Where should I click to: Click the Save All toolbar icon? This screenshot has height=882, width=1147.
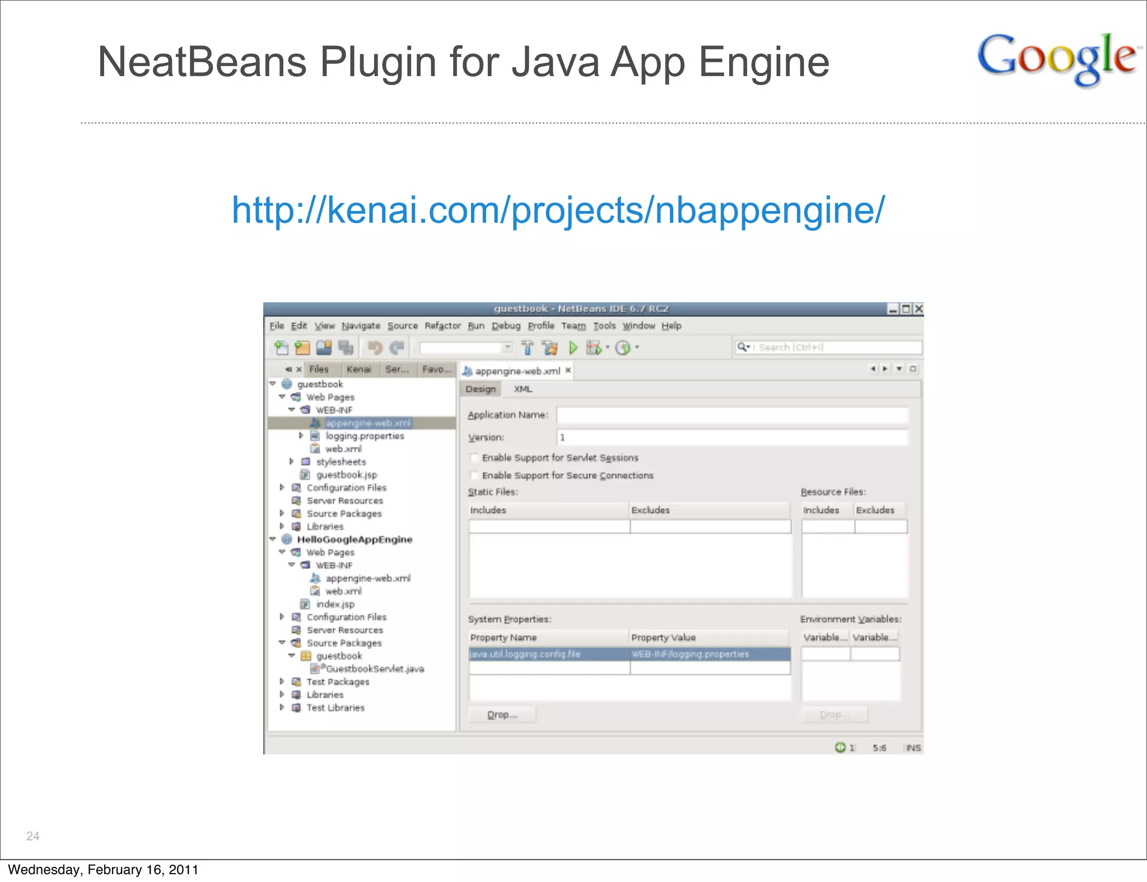346,348
